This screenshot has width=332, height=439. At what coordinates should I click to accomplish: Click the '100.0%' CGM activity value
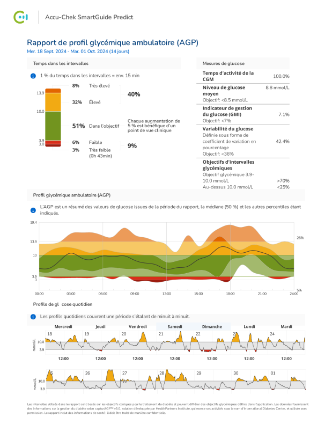point(281,76)
